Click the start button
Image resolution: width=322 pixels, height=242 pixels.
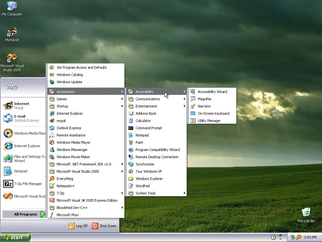(x=15, y=237)
